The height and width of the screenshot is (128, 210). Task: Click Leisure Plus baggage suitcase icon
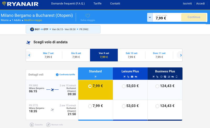132,77
